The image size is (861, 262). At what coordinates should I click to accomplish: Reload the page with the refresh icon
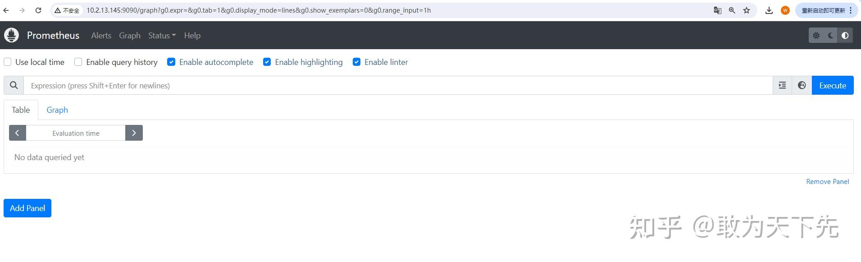[x=38, y=10]
